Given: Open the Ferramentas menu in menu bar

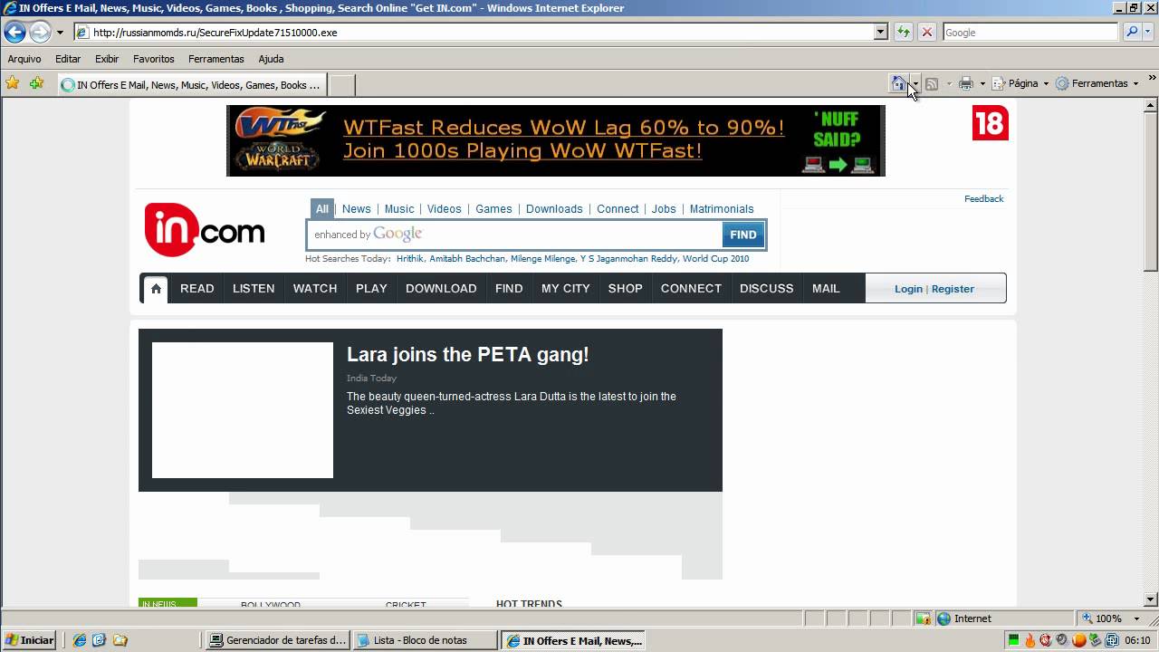Looking at the screenshot, I should point(216,59).
